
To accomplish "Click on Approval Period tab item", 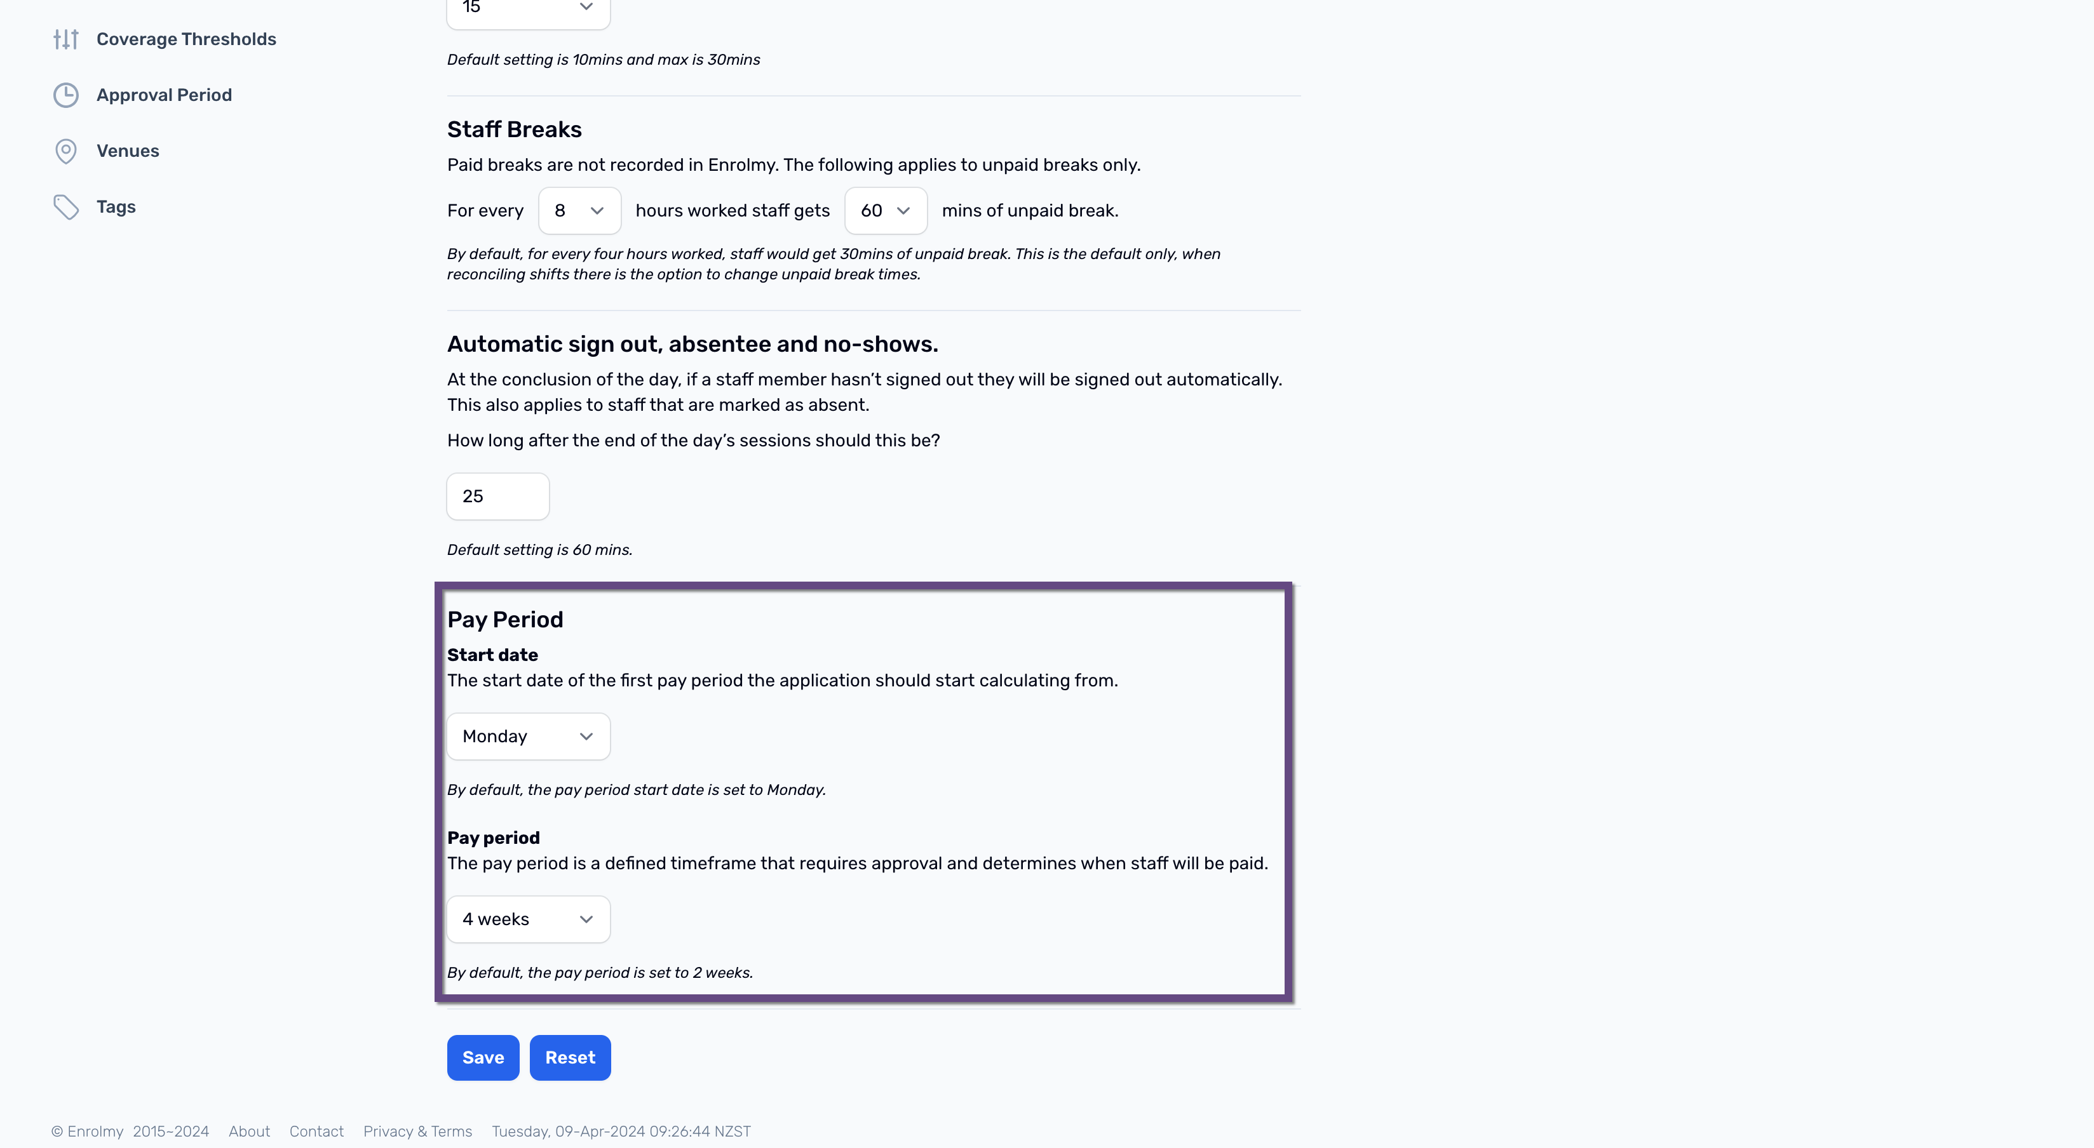I will tap(164, 95).
